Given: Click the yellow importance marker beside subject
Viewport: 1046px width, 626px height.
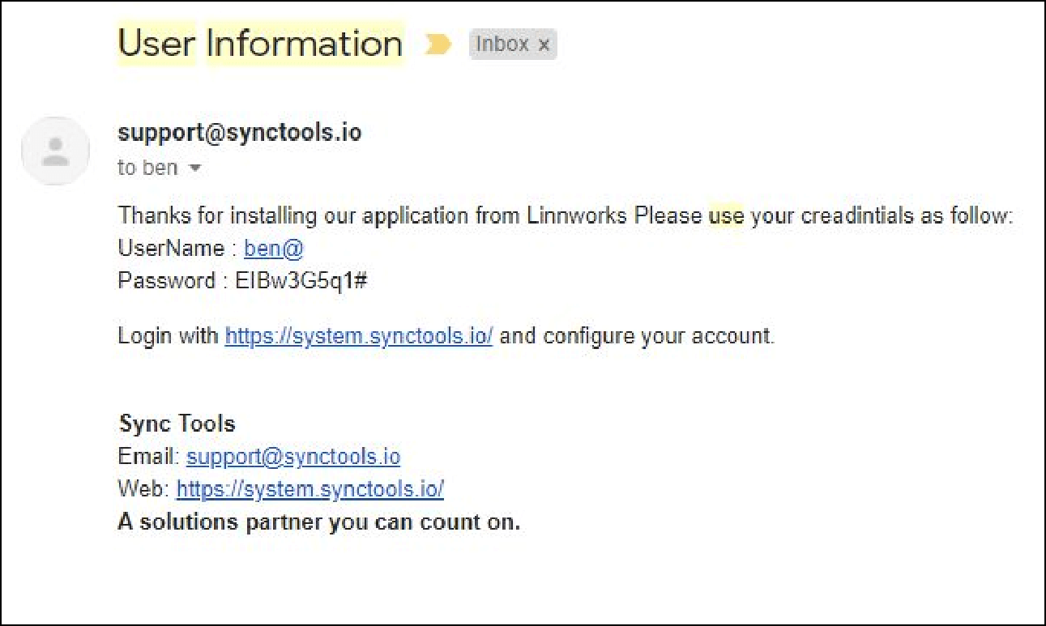Looking at the screenshot, I should click(438, 45).
